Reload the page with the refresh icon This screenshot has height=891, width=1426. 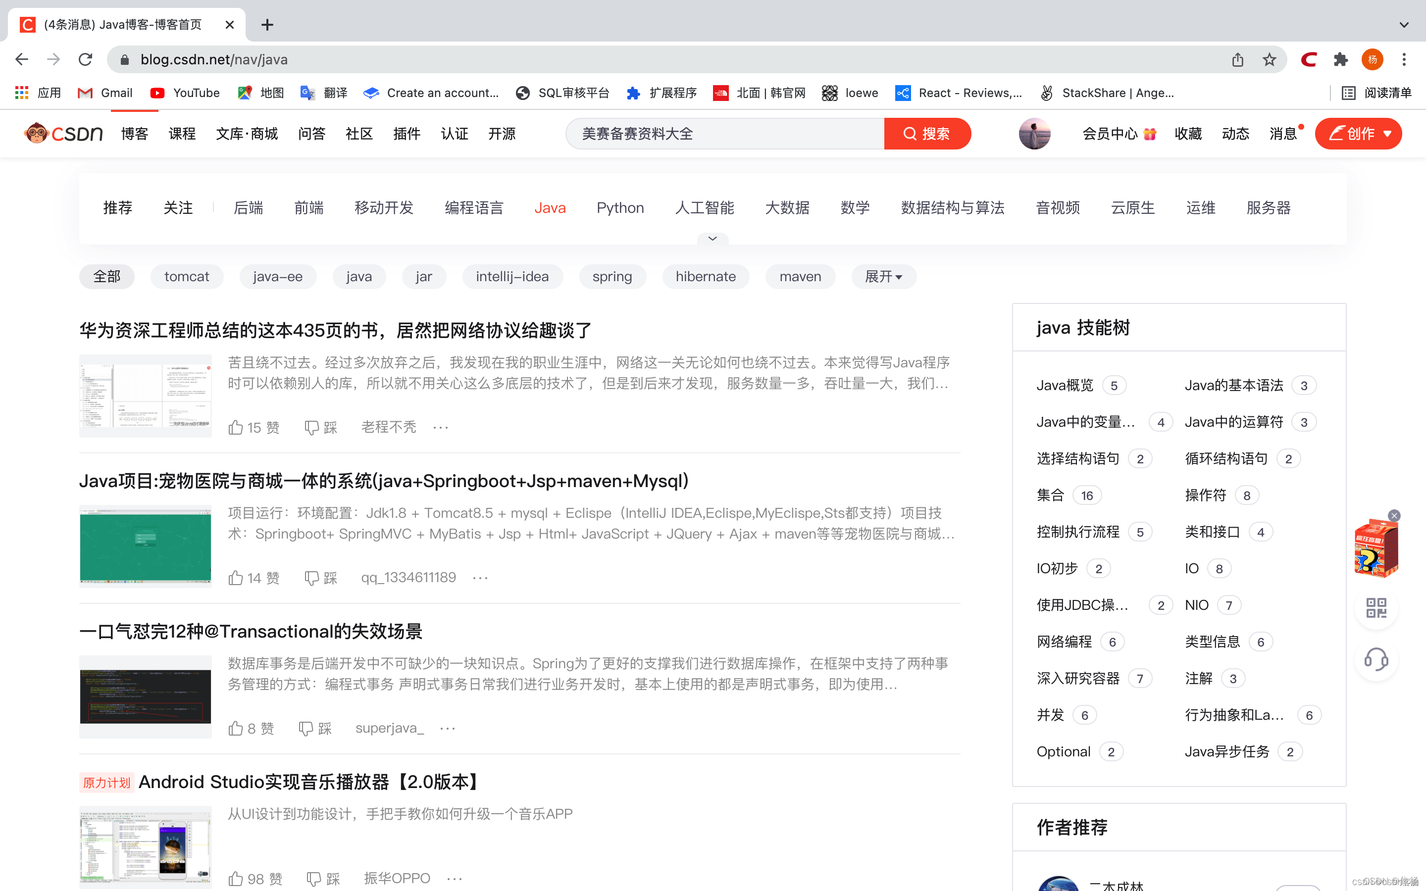86,59
